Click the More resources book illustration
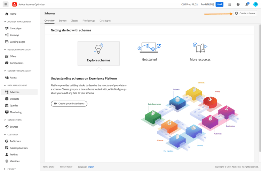261x171 pixels. (x=200, y=47)
